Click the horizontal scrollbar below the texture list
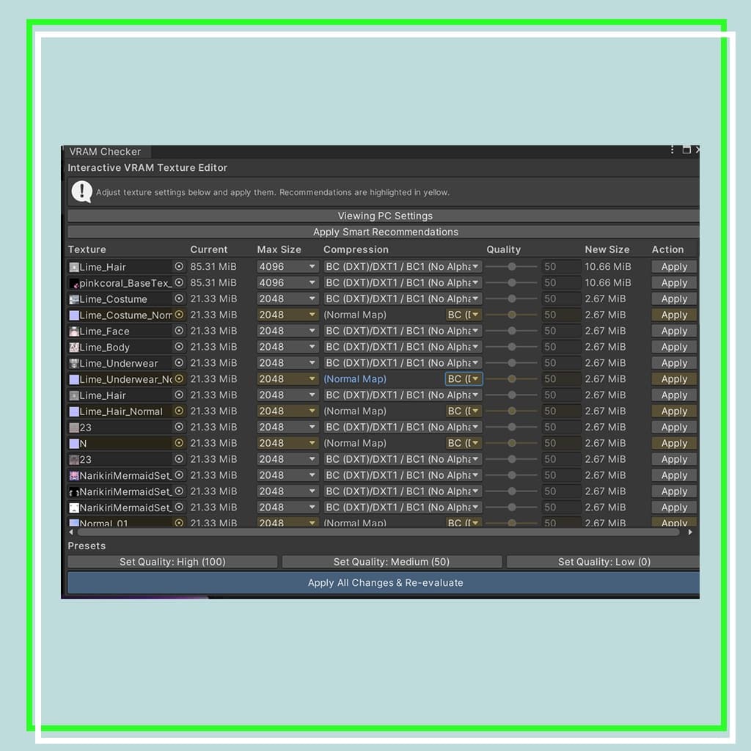 pos(378,532)
